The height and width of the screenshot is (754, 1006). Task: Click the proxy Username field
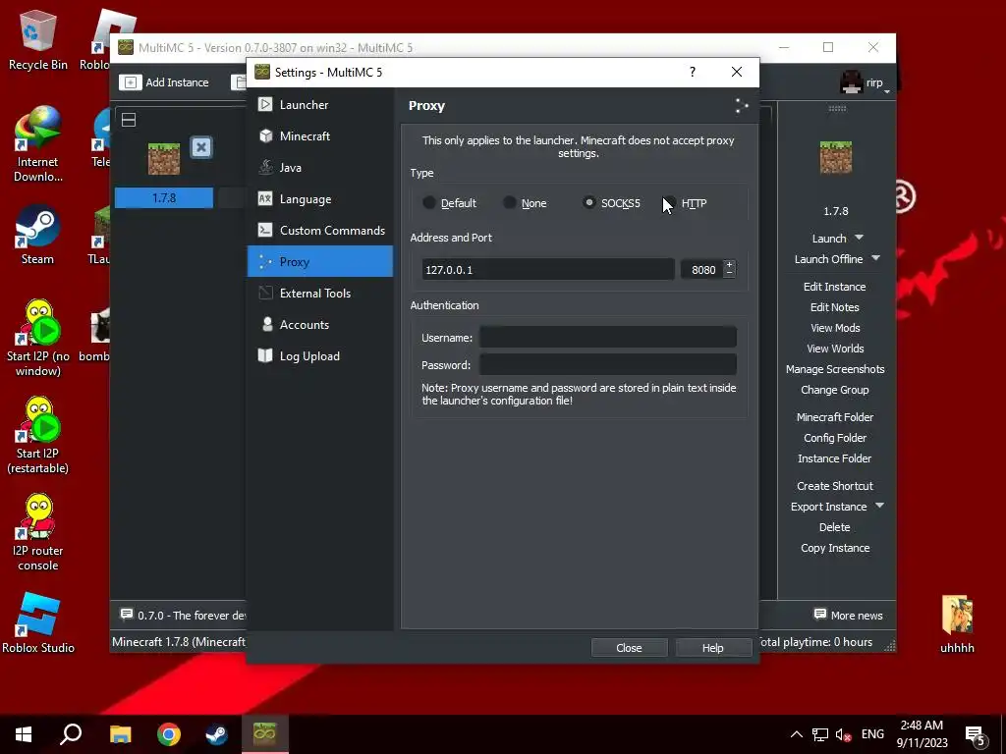pyautogui.click(x=607, y=338)
